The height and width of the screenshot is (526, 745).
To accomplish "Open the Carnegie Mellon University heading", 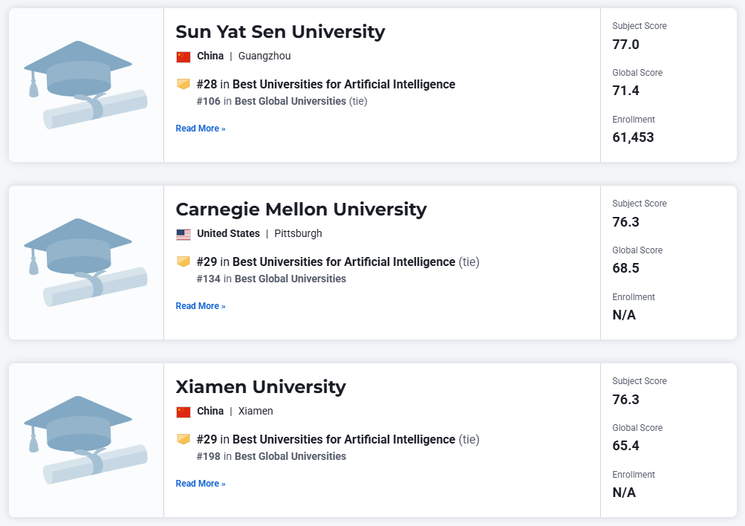I will point(302,210).
